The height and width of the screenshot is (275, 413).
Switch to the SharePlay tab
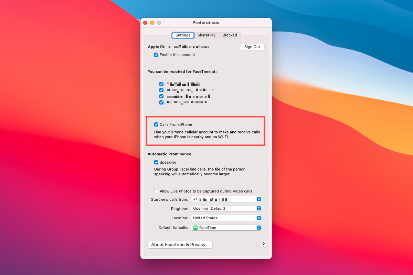point(206,35)
